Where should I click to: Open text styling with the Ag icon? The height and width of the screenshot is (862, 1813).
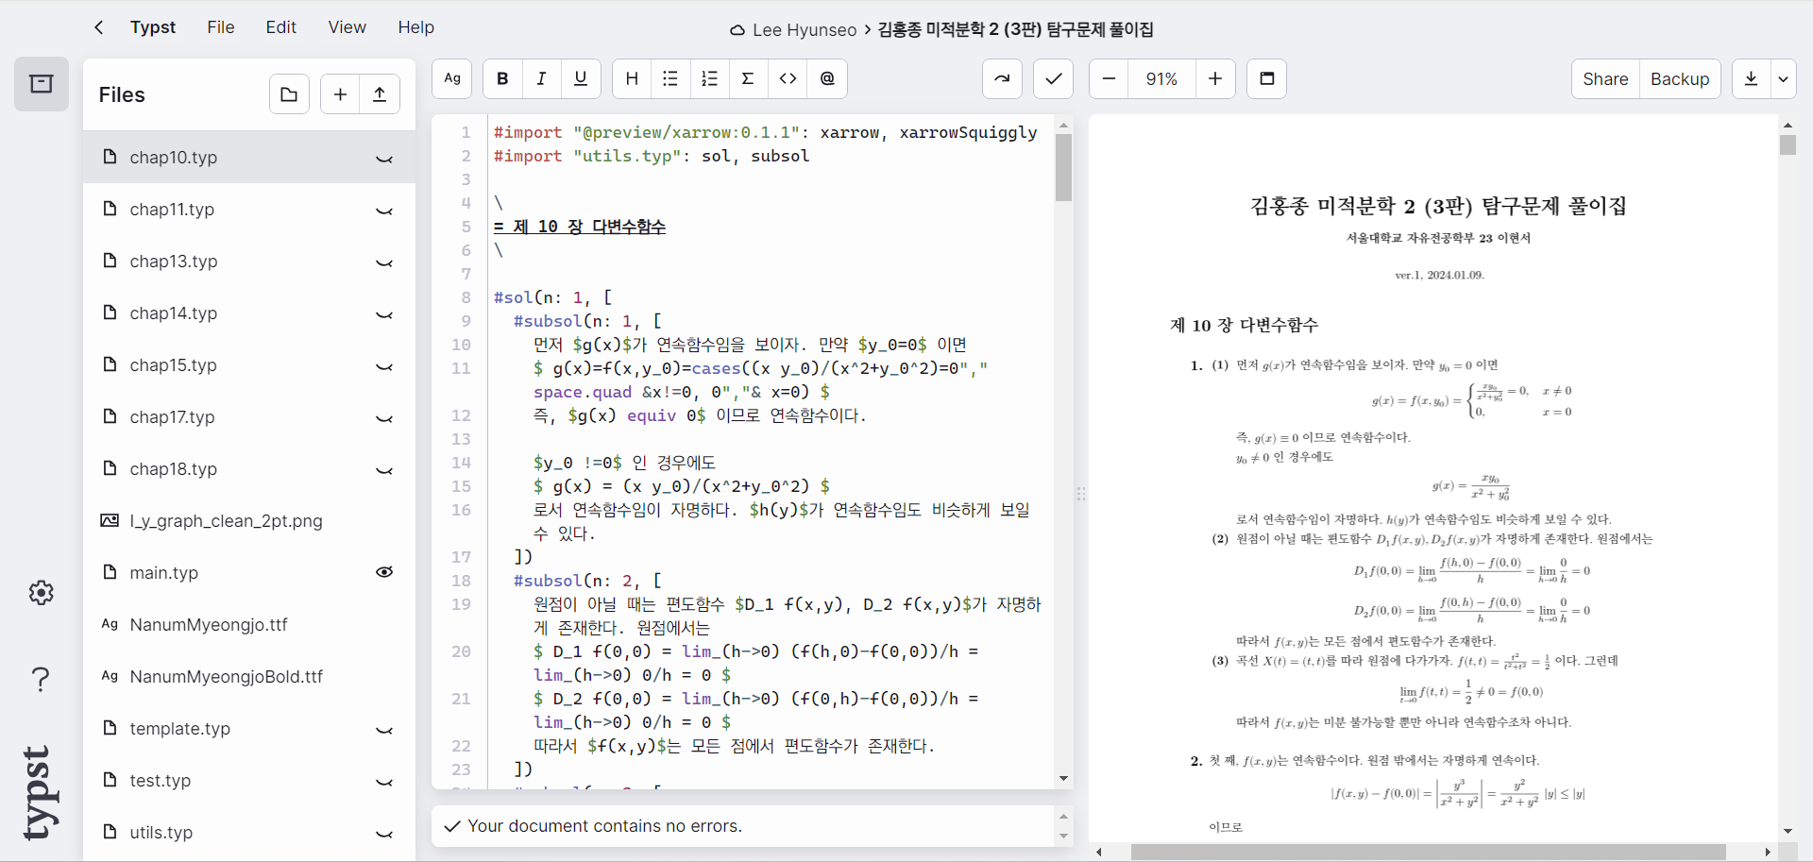pyautogui.click(x=451, y=78)
